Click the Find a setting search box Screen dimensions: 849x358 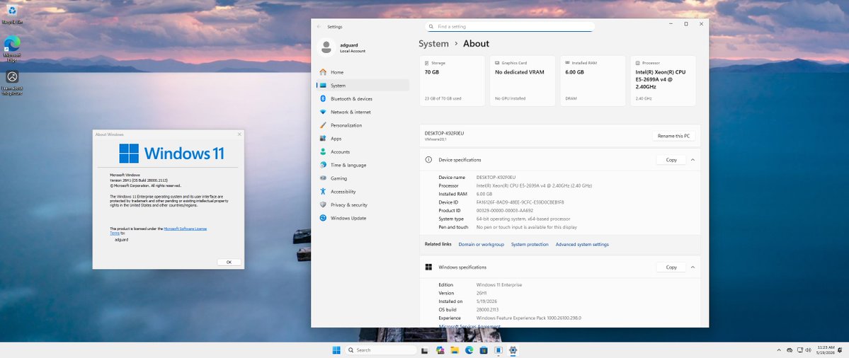[x=510, y=26]
